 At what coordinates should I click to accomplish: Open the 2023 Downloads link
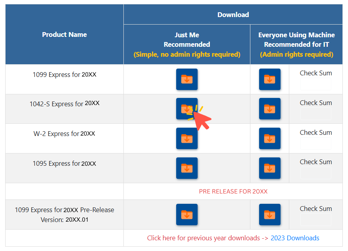[295, 238]
